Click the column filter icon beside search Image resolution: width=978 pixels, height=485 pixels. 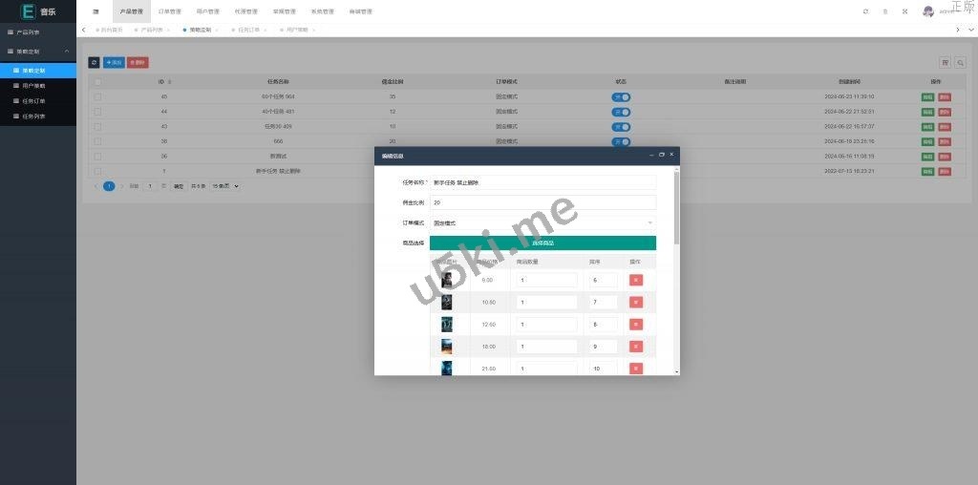tap(946, 62)
